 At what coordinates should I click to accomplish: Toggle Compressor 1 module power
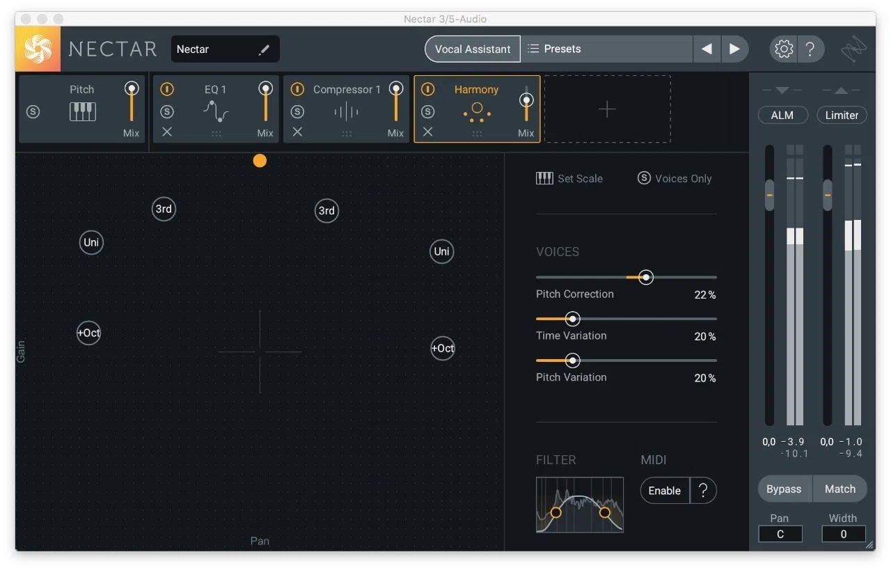click(297, 89)
